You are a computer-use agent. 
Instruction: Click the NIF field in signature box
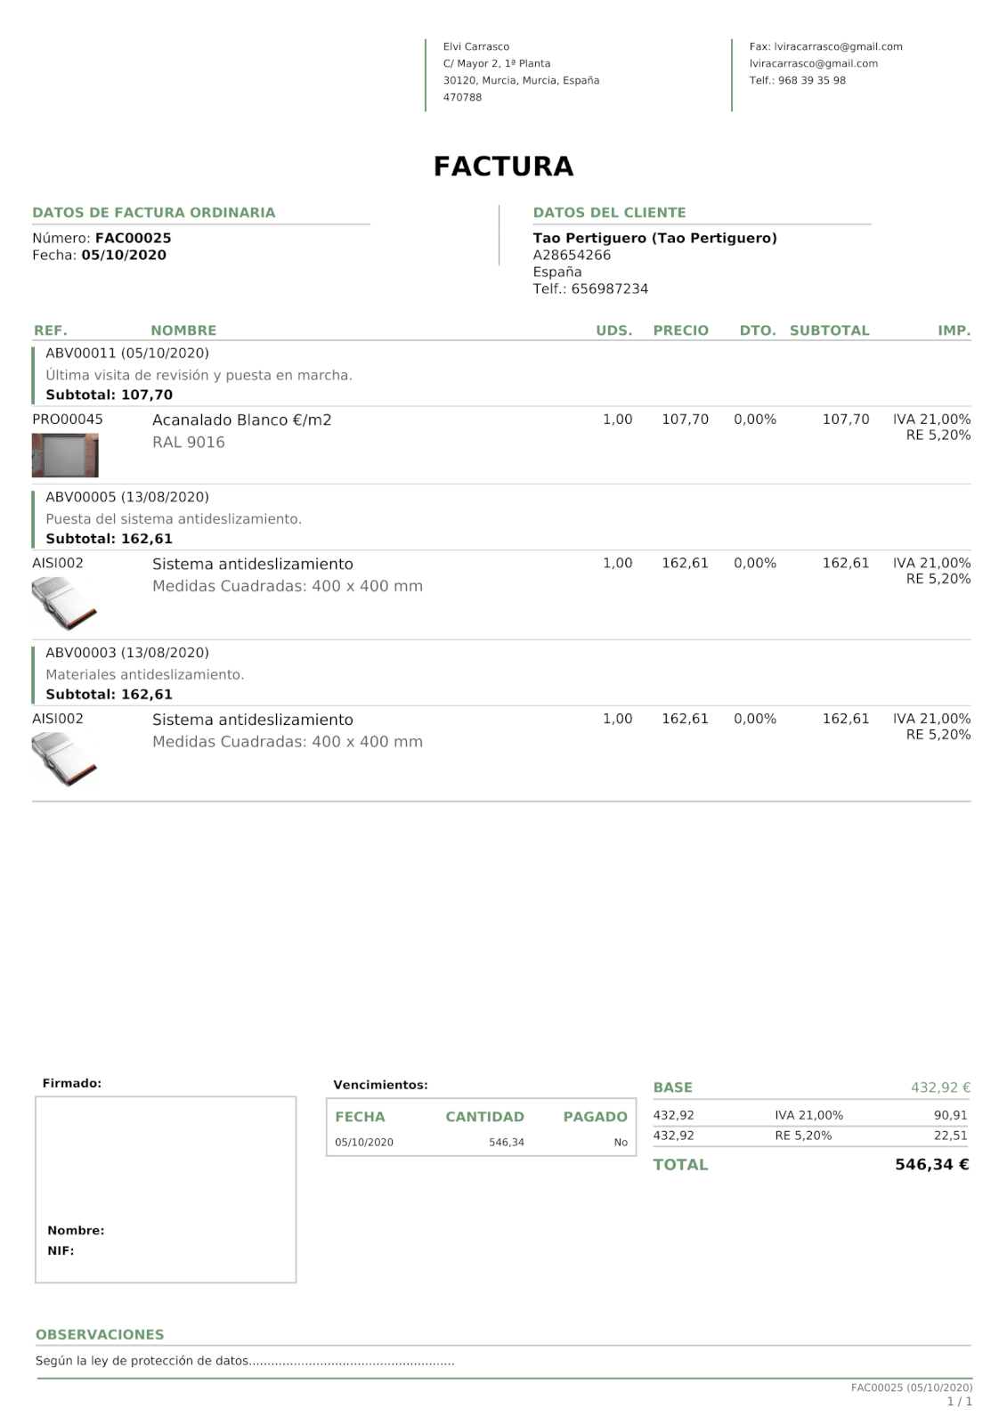point(61,1250)
